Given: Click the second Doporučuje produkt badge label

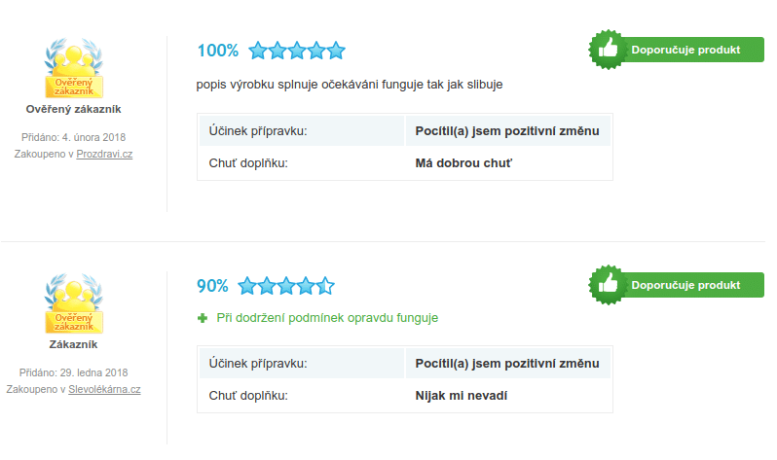Looking at the screenshot, I should (685, 285).
